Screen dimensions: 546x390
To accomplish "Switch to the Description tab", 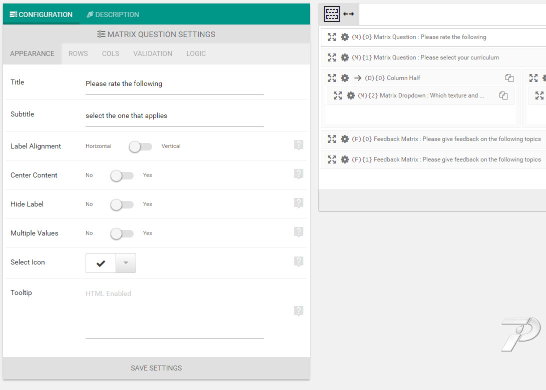I will point(113,14).
